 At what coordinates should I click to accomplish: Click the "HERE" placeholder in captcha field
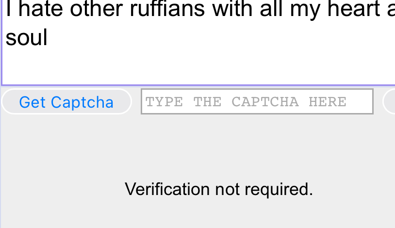point(328,102)
